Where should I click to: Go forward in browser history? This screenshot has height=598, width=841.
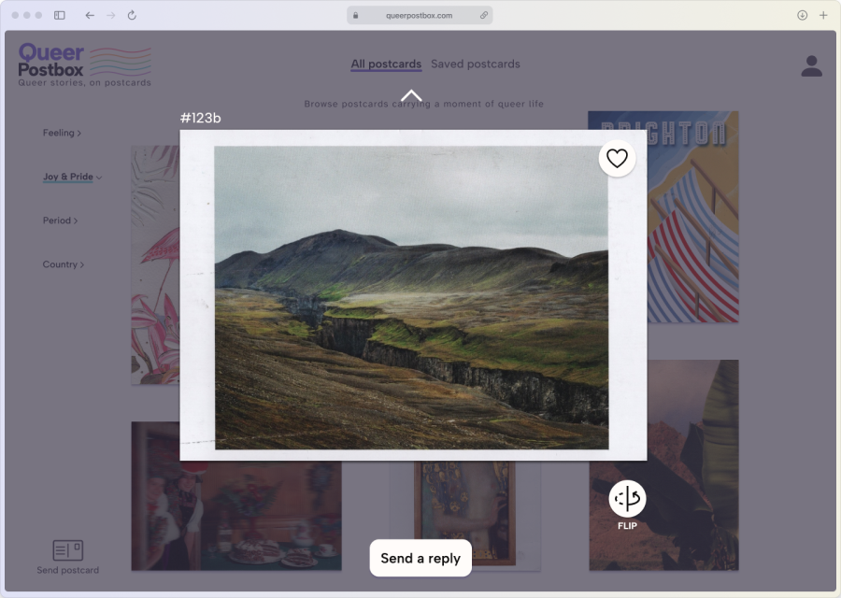[110, 15]
